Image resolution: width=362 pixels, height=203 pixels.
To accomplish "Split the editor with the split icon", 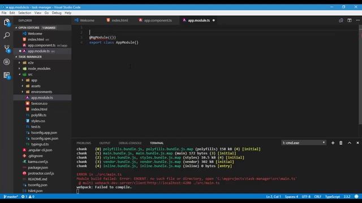I will tap(350, 20).
